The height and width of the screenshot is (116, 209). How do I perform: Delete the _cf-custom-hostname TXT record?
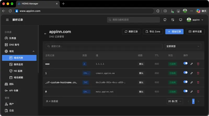[x=198, y=82]
